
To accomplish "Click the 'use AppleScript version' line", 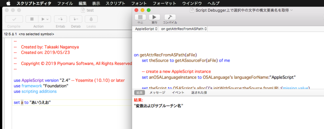I will (69, 80).
